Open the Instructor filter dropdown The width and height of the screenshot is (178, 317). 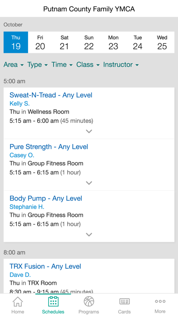[121, 65]
